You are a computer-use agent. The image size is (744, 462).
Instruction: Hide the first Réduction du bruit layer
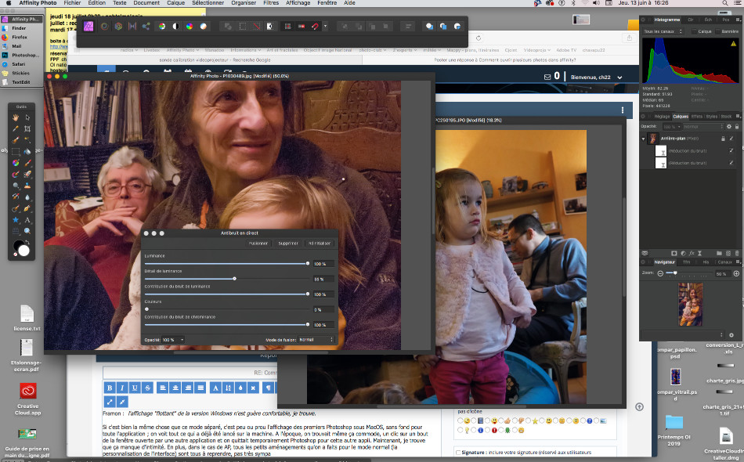click(731, 151)
